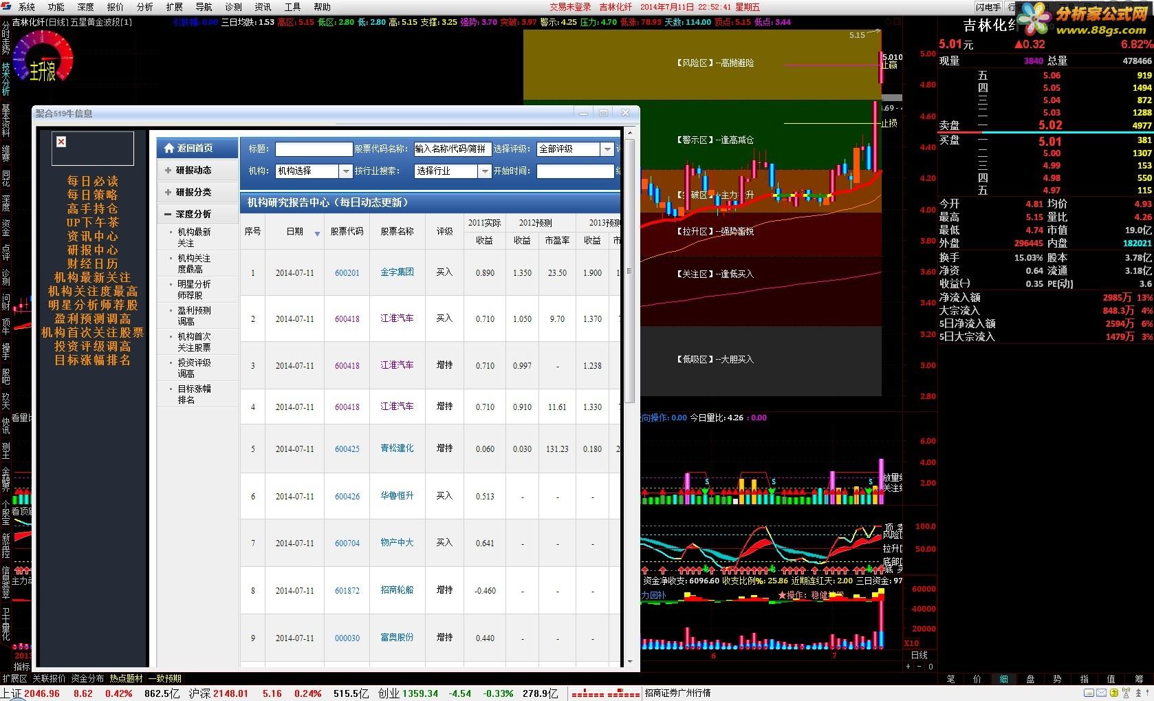
Task: Click the keyboard tray icon in the status bar
Action: (1089, 693)
